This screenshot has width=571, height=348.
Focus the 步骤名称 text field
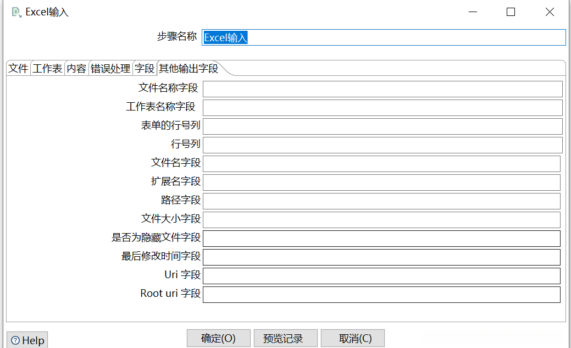[x=383, y=37]
